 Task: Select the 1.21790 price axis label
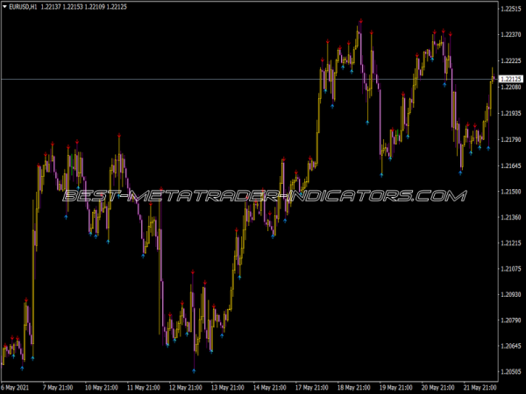point(510,139)
